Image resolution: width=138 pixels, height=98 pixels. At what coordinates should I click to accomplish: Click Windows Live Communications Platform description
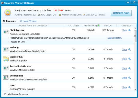coord(29,80)
